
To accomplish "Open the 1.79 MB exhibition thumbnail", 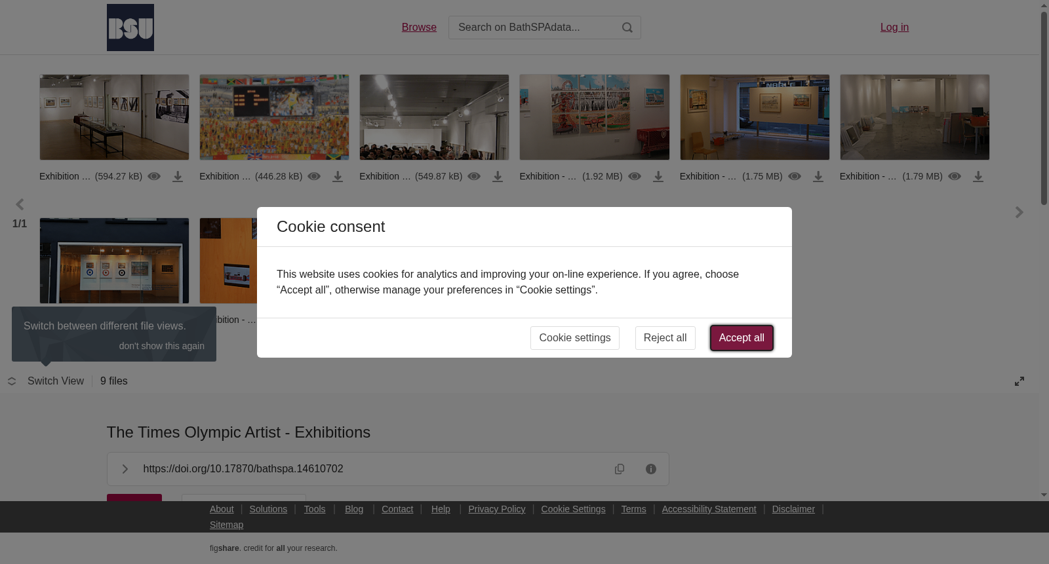I will (x=915, y=117).
